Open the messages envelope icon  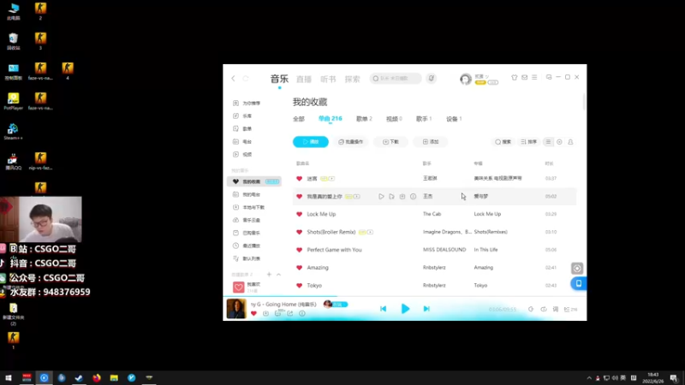pos(524,77)
